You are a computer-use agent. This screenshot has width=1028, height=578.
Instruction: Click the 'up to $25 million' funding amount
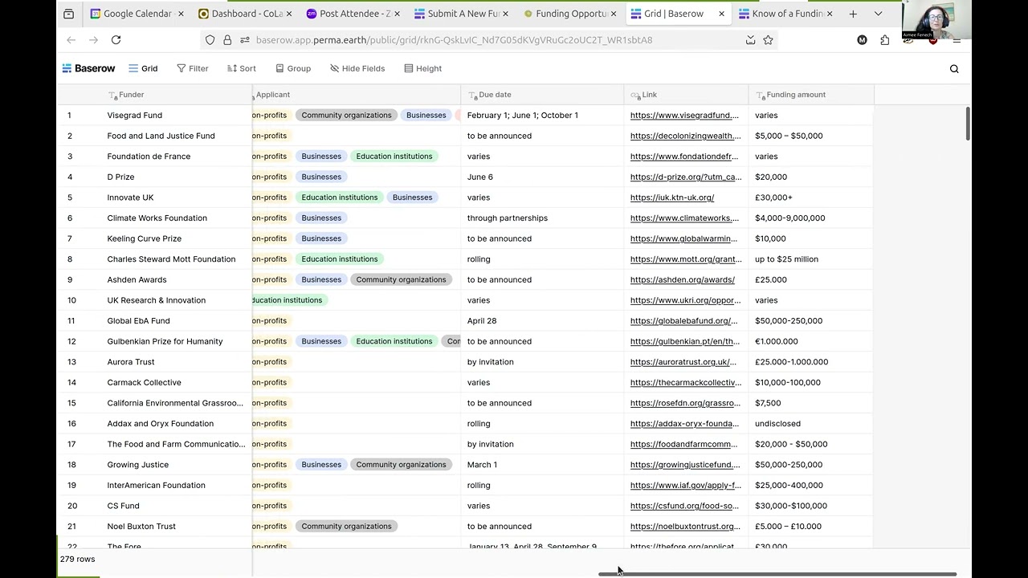click(x=786, y=259)
